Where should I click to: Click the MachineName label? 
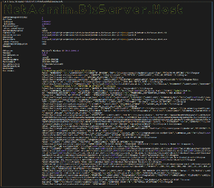click(x=10, y=61)
